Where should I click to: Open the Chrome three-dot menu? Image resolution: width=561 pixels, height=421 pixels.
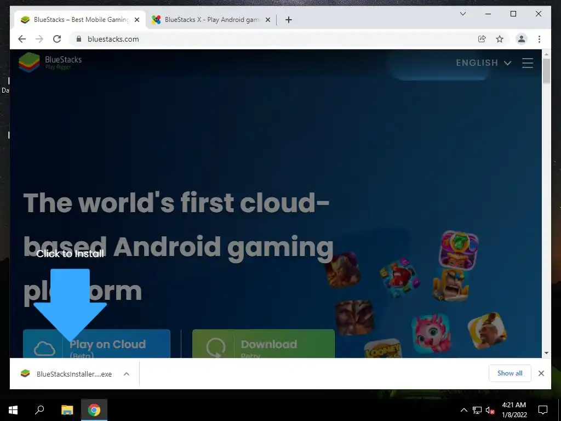[x=539, y=39]
